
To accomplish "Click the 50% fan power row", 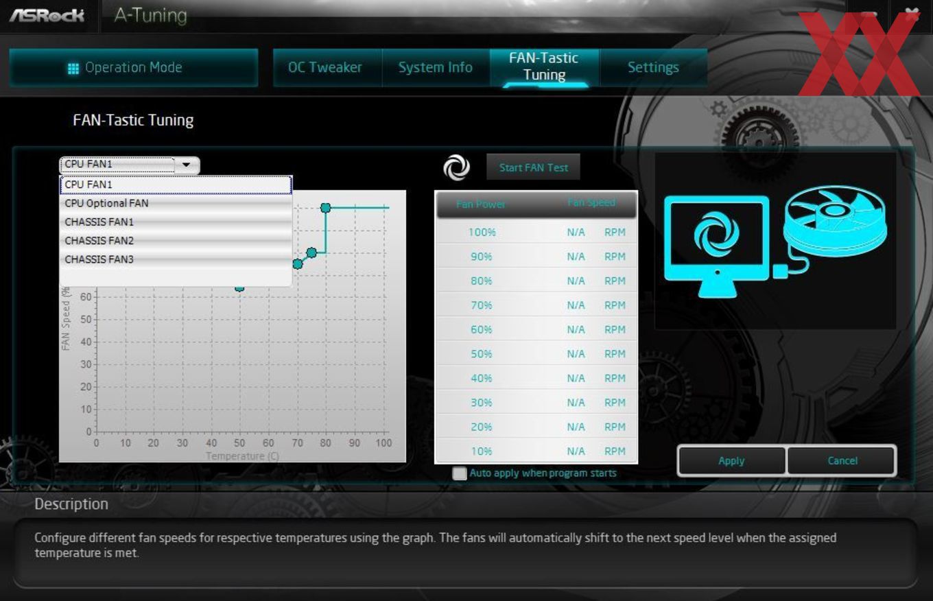I will point(536,354).
